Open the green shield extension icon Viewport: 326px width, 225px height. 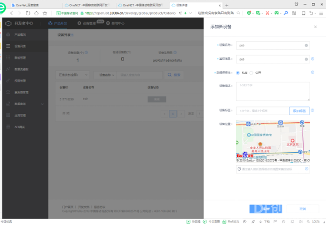pyautogui.click(x=249, y=13)
